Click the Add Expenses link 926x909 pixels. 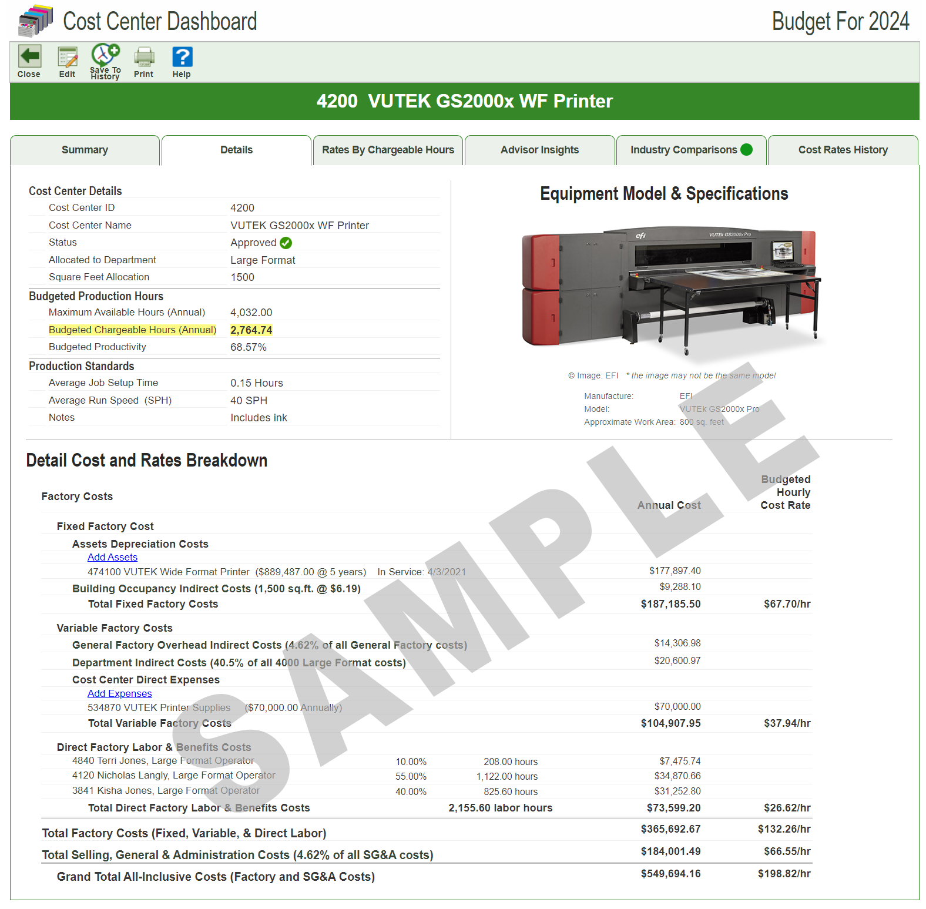[x=120, y=693]
